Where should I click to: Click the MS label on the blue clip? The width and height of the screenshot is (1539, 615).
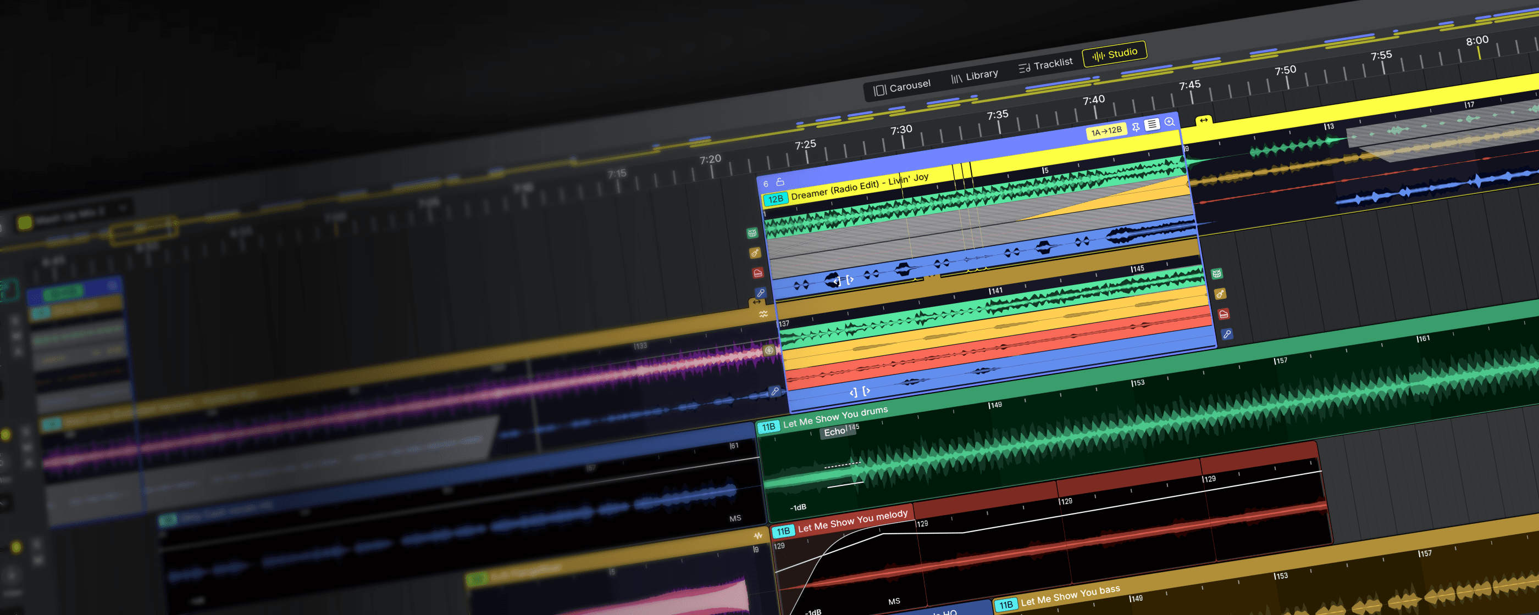pos(735,518)
